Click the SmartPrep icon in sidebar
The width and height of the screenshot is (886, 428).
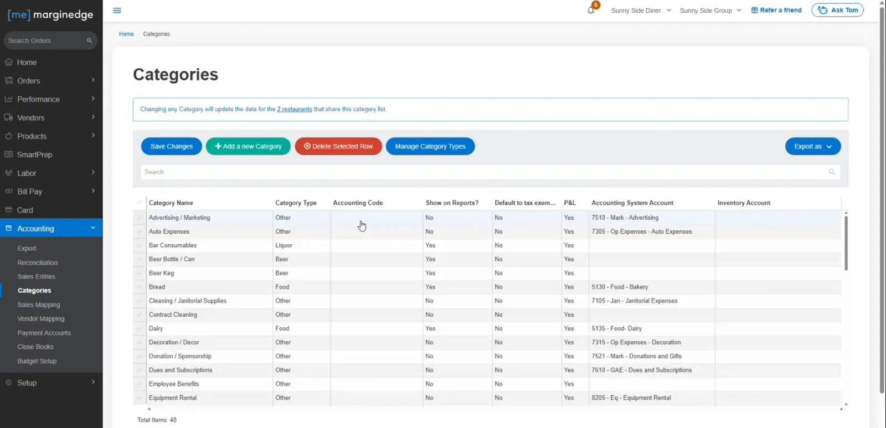point(8,154)
